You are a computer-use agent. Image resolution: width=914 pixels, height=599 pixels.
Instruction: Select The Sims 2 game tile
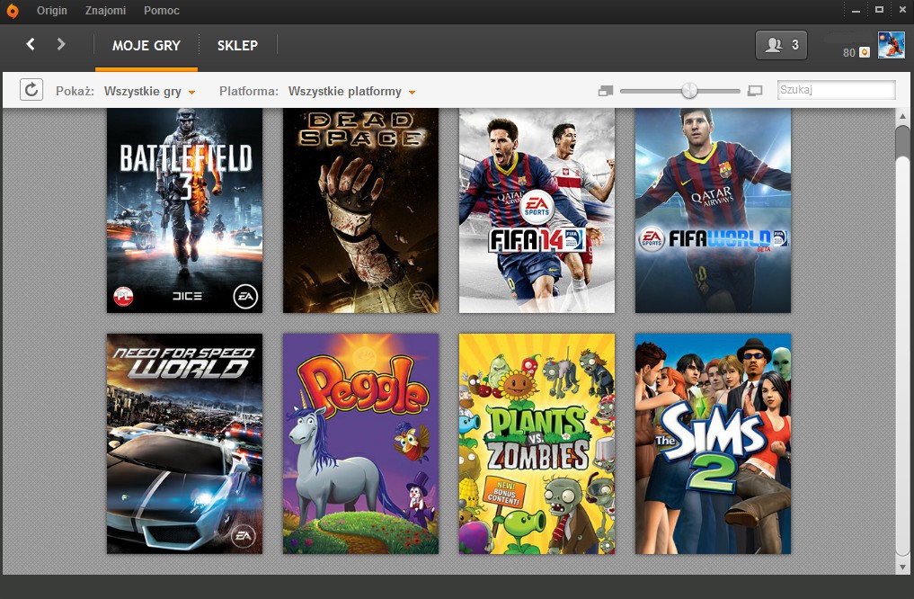(713, 443)
